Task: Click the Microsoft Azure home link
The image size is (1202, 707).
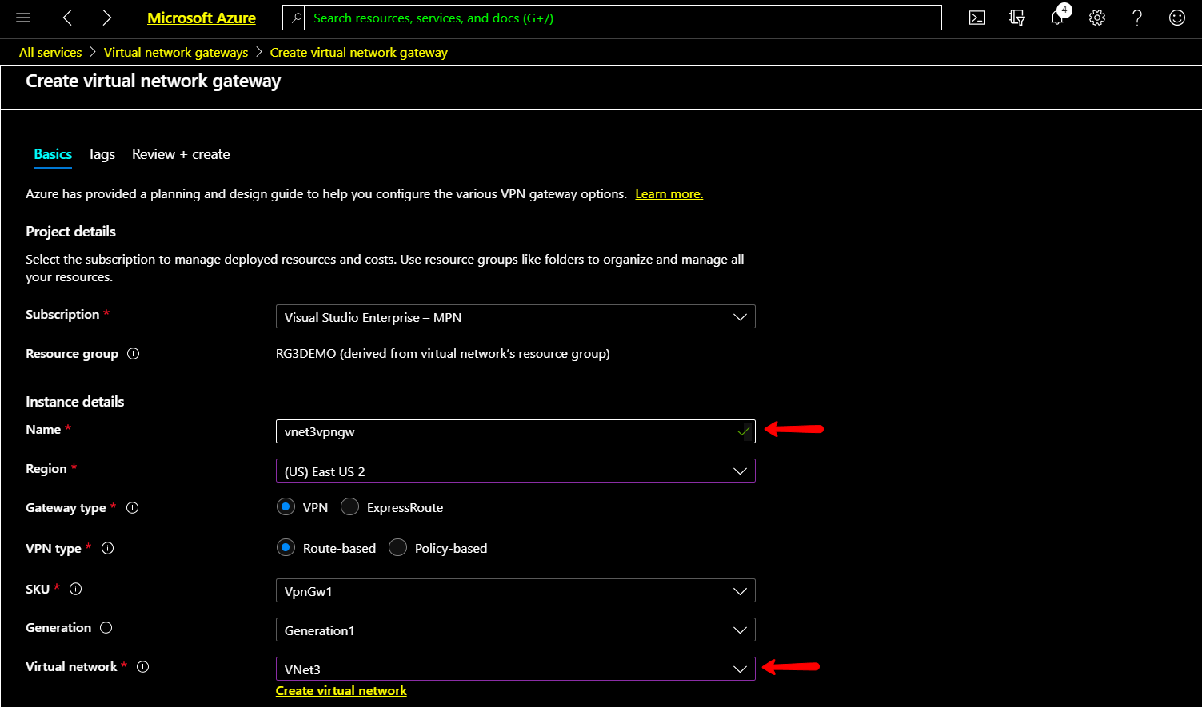Action: (x=202, y=18)
